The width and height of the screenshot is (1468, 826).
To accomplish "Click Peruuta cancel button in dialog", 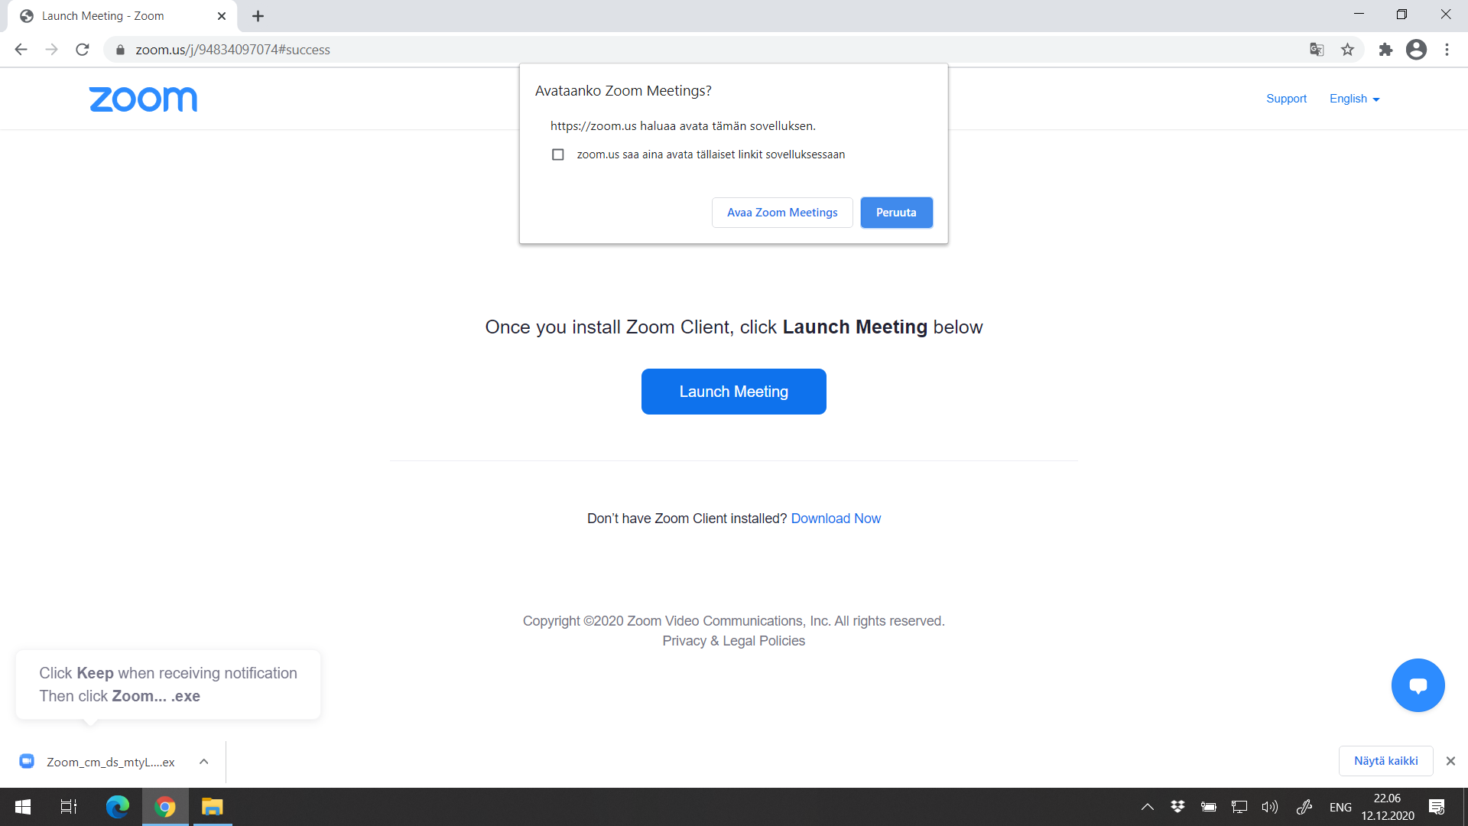I will pos(895,212).
